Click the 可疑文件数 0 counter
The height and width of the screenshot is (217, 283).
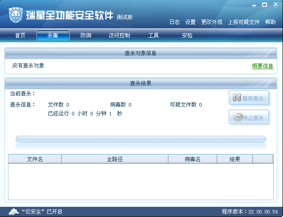coord(186,105)
